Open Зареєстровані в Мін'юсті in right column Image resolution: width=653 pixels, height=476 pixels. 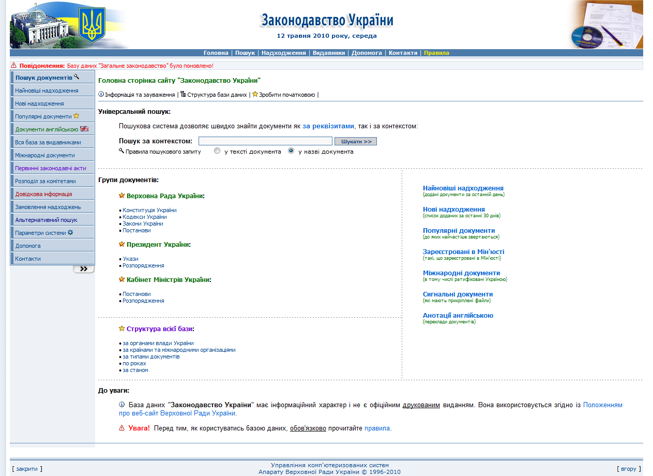464,251
